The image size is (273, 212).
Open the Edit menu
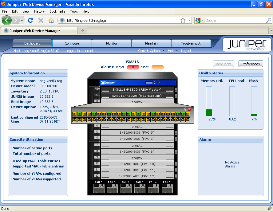click(x=15, y=11)
